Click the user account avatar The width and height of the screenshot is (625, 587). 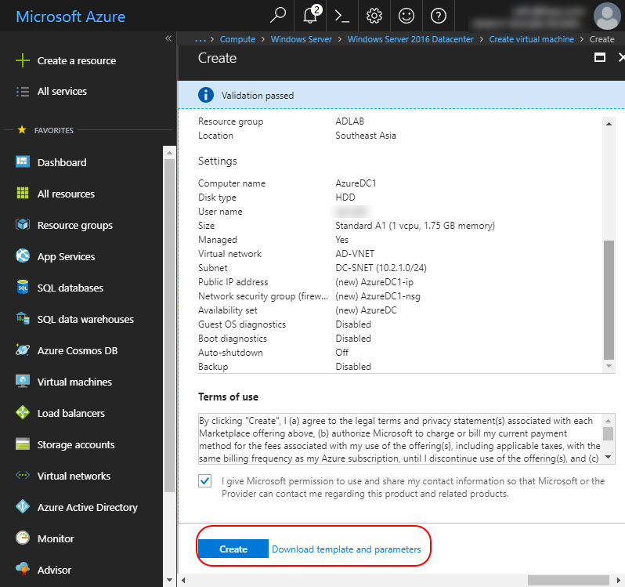(607, 16)
